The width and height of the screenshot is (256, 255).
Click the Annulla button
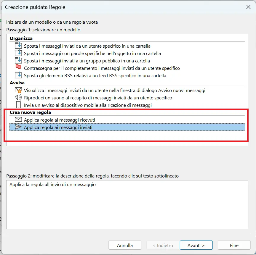pos(125,245)
